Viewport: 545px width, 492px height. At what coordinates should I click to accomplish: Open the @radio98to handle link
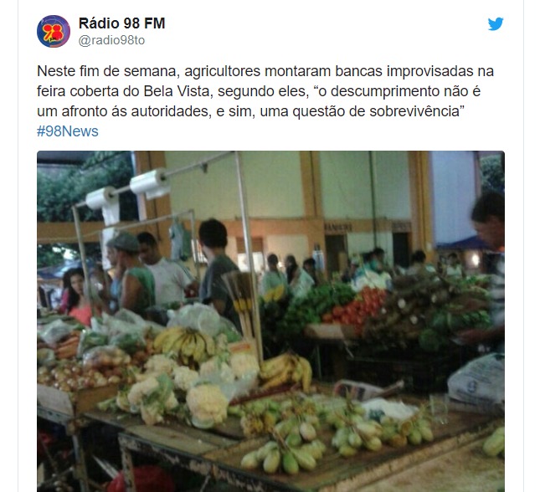[111, 40]
